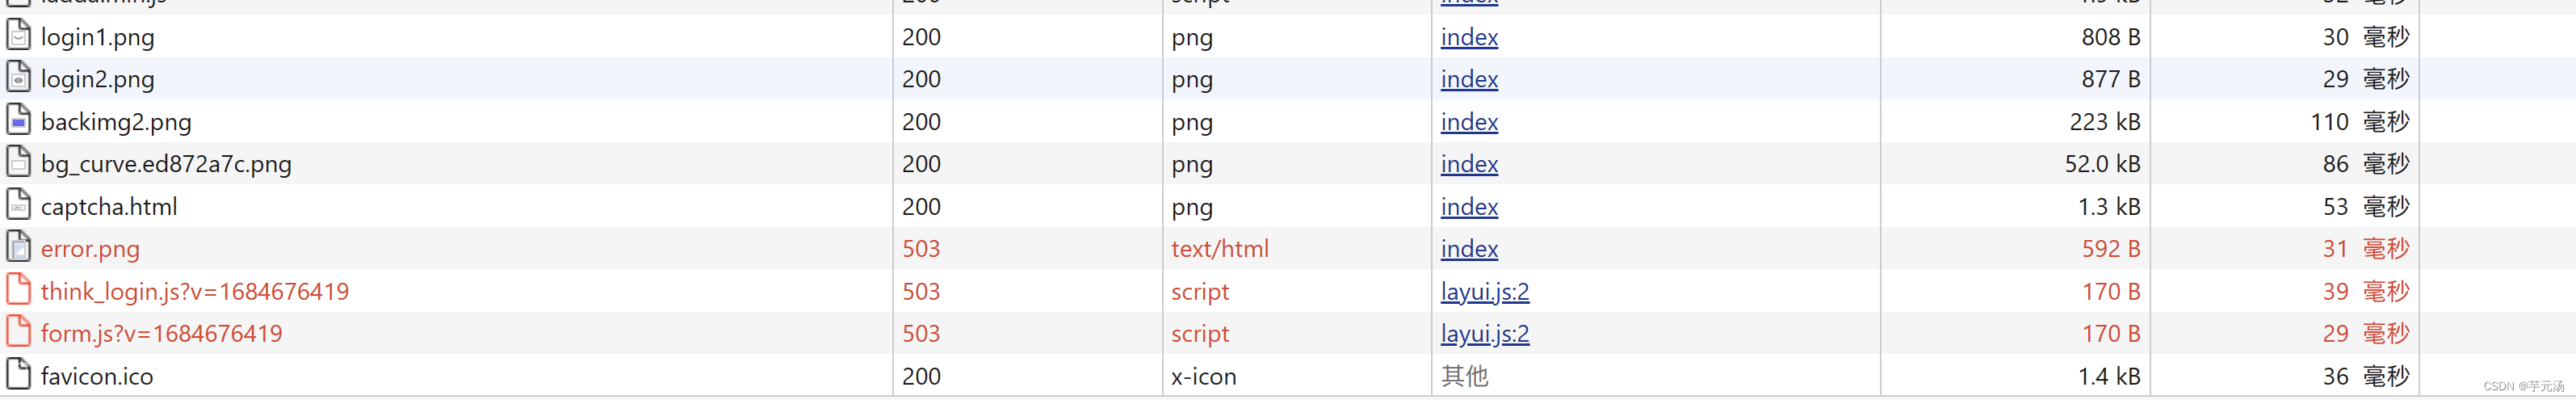Image resolution: width=2576 pixels, height=400 pixels.
Task: Click the 223 kB size of backimg2.png
Action: click(2105, 122)
